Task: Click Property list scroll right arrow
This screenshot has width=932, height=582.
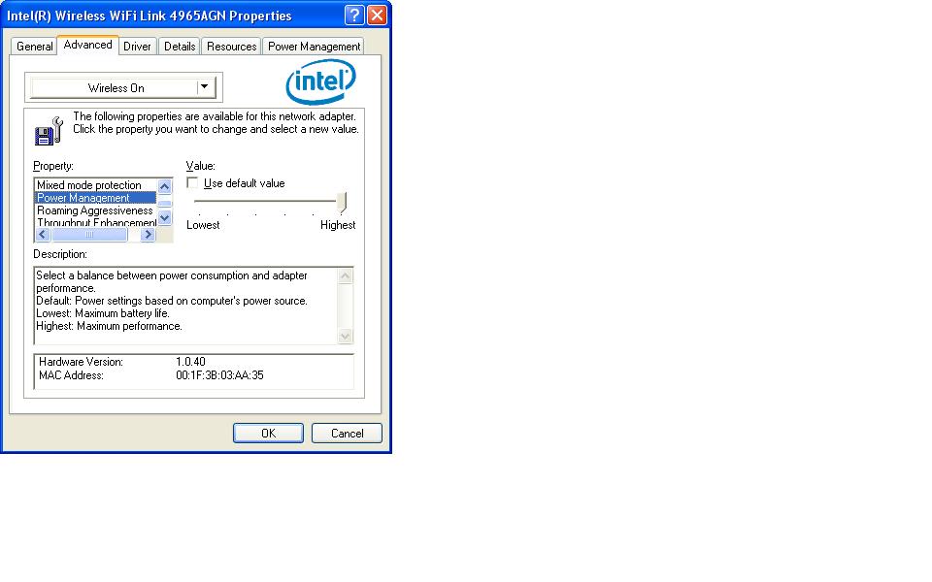Action: coord(148,235)
